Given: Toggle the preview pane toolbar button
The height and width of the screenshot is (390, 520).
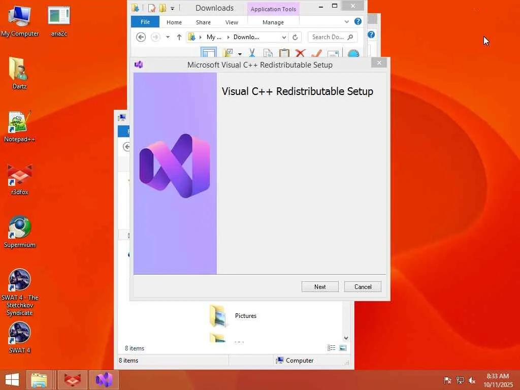Looking at the screenshot, I should (209, 53).
